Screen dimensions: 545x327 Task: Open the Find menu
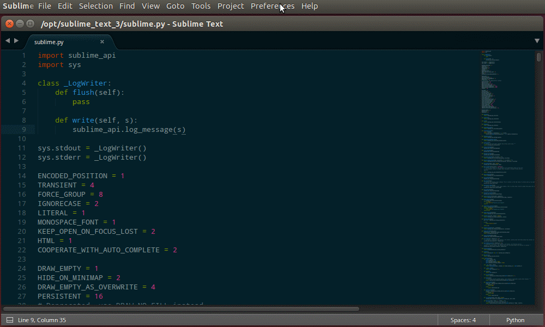[x=127, y=6]
